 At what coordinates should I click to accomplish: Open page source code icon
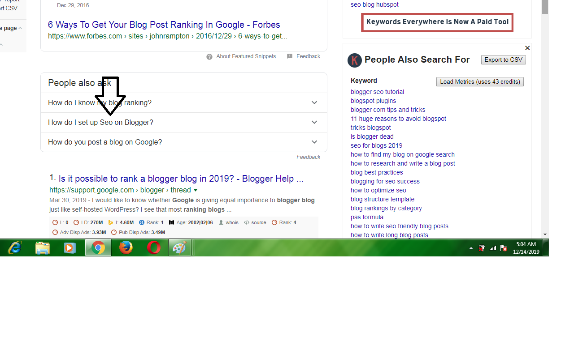click(247, 222)
